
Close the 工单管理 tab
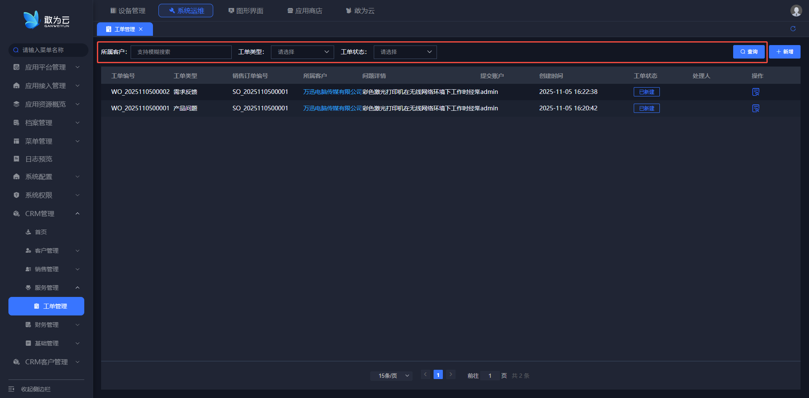(x=141, y=29)
